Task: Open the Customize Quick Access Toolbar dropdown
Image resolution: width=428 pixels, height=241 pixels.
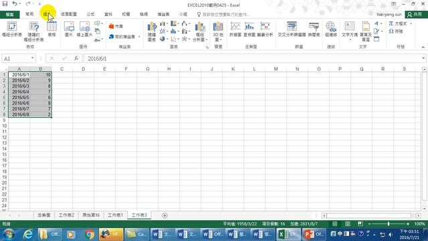Action: pos(39,4)
